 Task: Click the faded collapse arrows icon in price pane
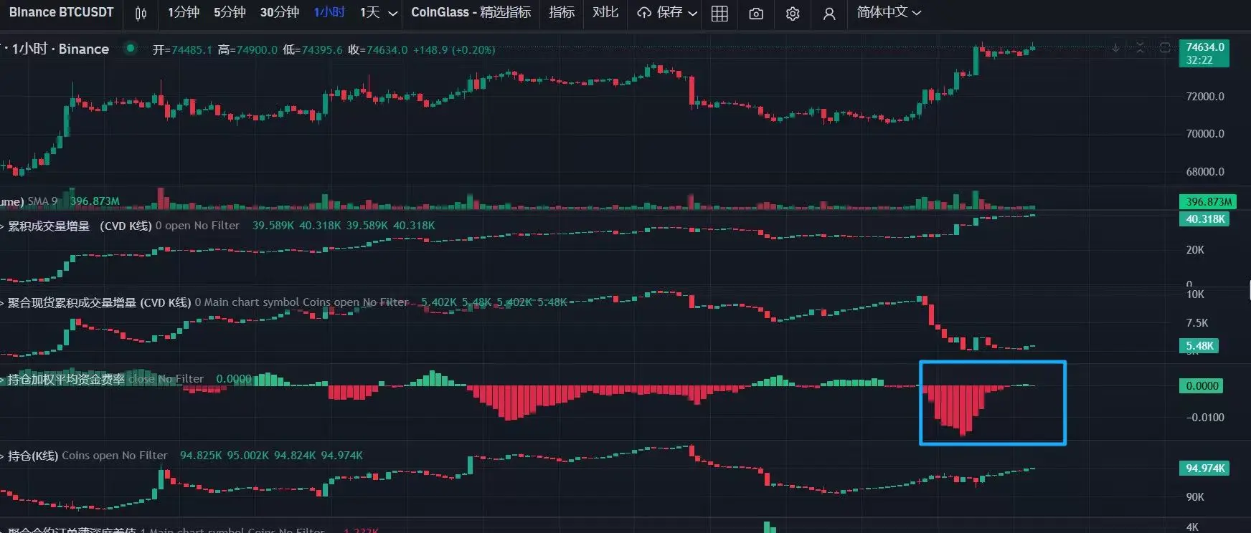point(1141,48)
